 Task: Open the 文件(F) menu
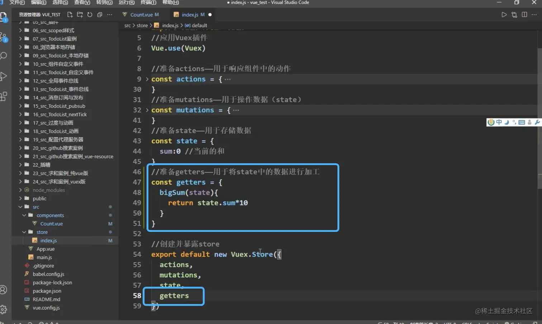[x=17, y=3]
